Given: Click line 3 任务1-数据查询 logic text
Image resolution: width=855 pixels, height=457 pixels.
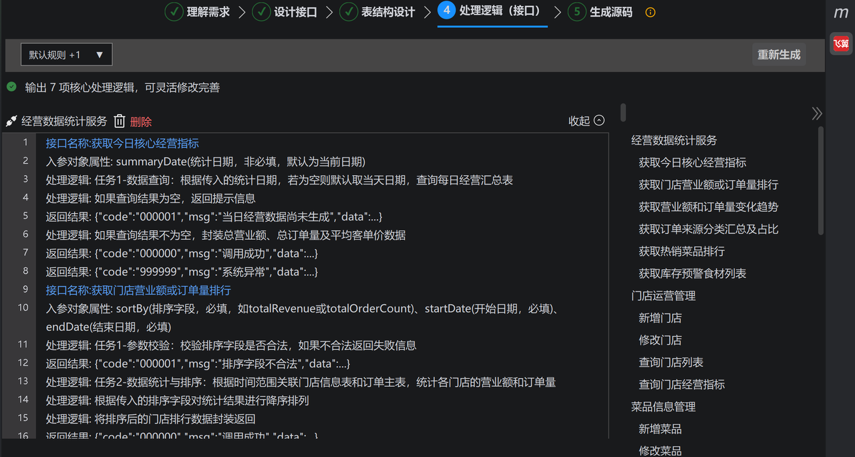Looking at the screenshot, I should coord(279,180).
